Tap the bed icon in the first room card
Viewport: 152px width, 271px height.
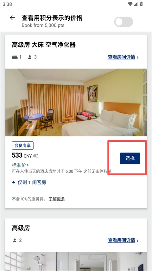[x=15, y=57]
